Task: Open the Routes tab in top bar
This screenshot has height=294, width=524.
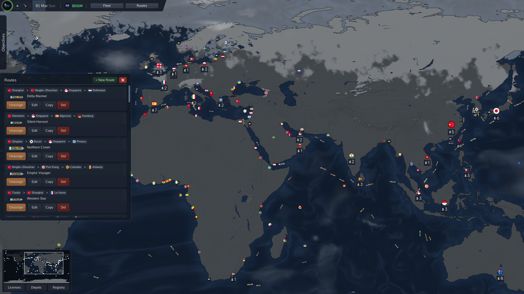Action: pos(142,6)
